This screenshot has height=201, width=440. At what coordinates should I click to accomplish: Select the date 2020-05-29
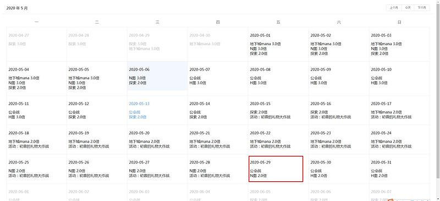[260, 162]
